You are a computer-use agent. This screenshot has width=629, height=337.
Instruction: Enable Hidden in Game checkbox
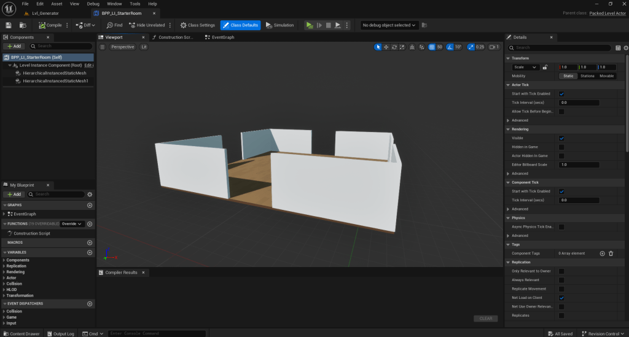(561, 147)
